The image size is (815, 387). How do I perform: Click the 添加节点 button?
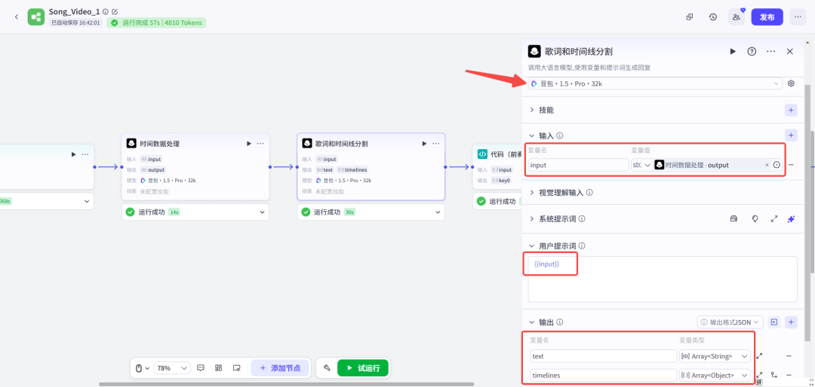280,368
